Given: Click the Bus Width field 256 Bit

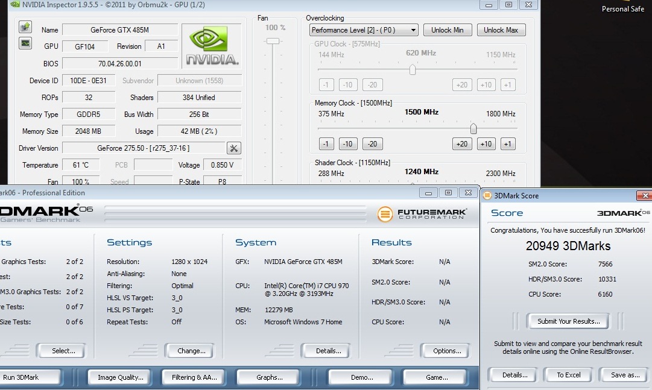Looking at the screenshot, I should click(x=199, y=115).
